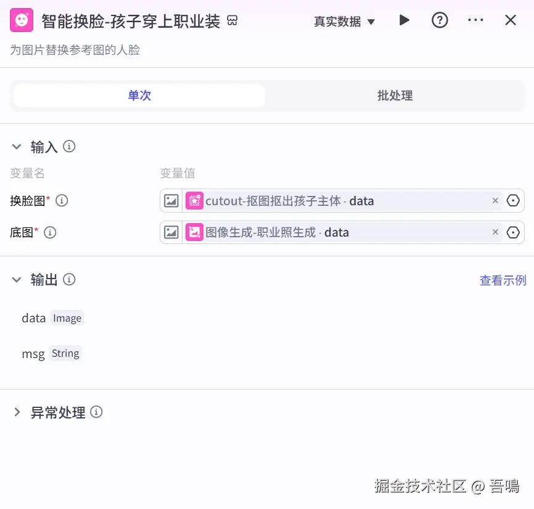The image size is (534, 509).
Task: Collapse the 输入 section
Action: tap(17, 147)
